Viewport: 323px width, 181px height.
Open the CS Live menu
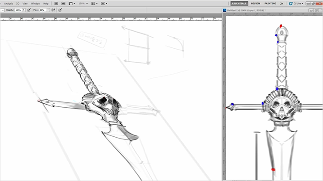click(x=296, y=4)
